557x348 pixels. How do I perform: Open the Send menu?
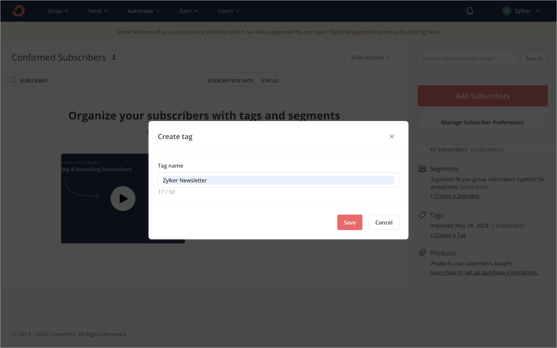(x=98, y=11)
